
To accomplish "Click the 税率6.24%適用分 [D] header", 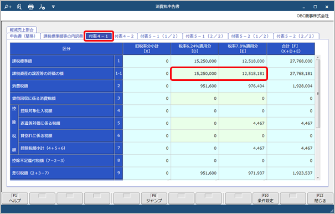I will pos(195,49).
